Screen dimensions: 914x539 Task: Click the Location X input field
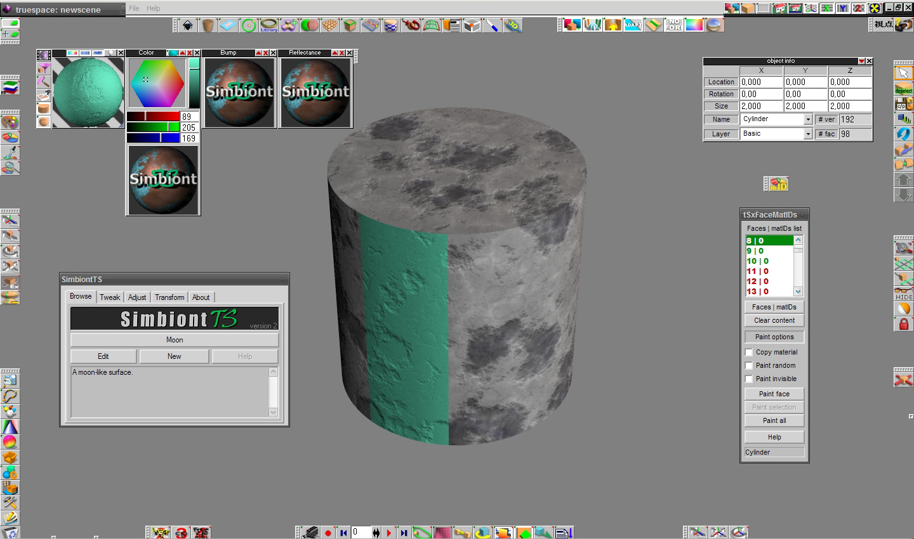click(761, 82)
